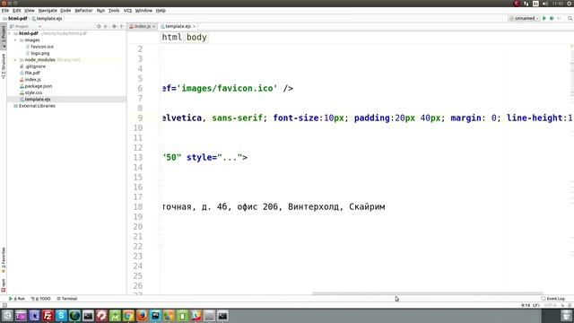Open the Help menu
Screen dimensions: 574x323
coord(161,11)
